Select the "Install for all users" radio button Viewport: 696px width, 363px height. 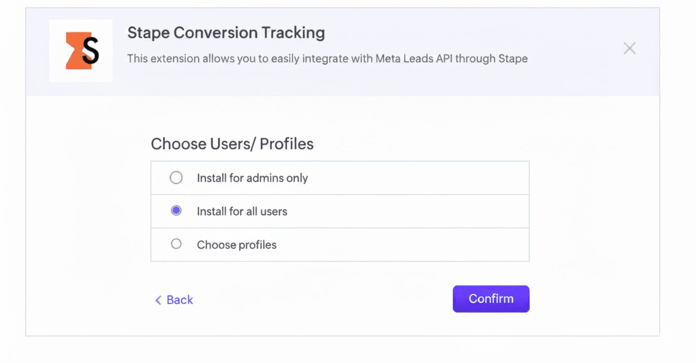(176, 211)
